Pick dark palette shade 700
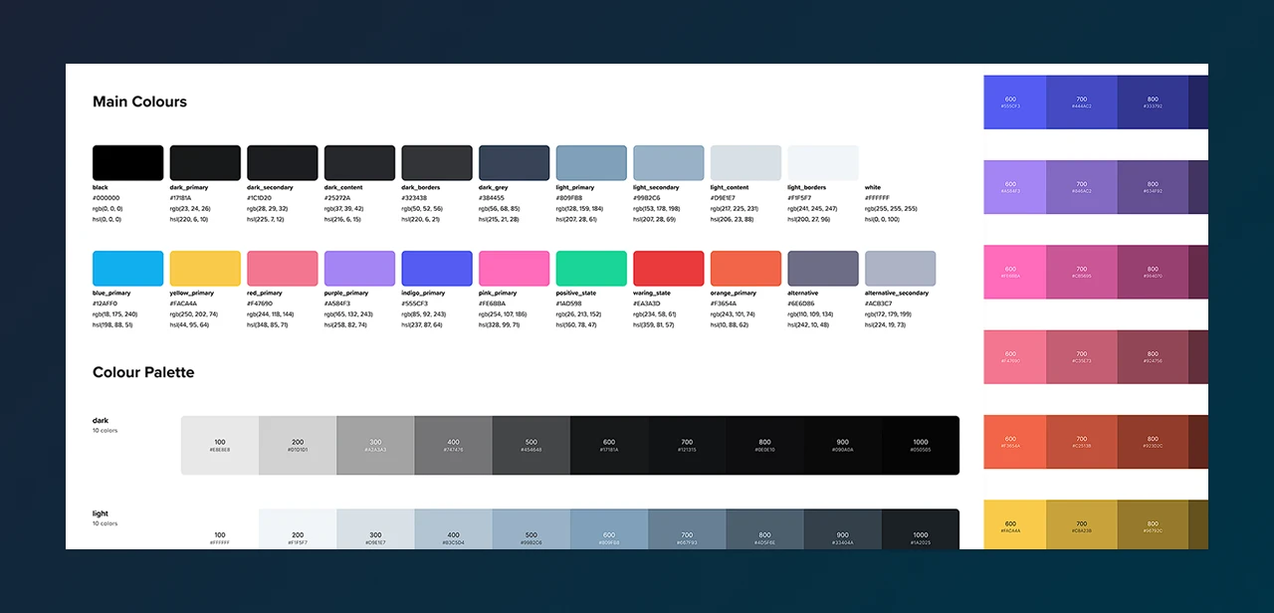 pyautogui.click(x=687, y=445)
